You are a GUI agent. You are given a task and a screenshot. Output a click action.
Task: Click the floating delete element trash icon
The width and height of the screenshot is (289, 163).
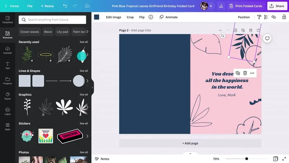(245, 73)
